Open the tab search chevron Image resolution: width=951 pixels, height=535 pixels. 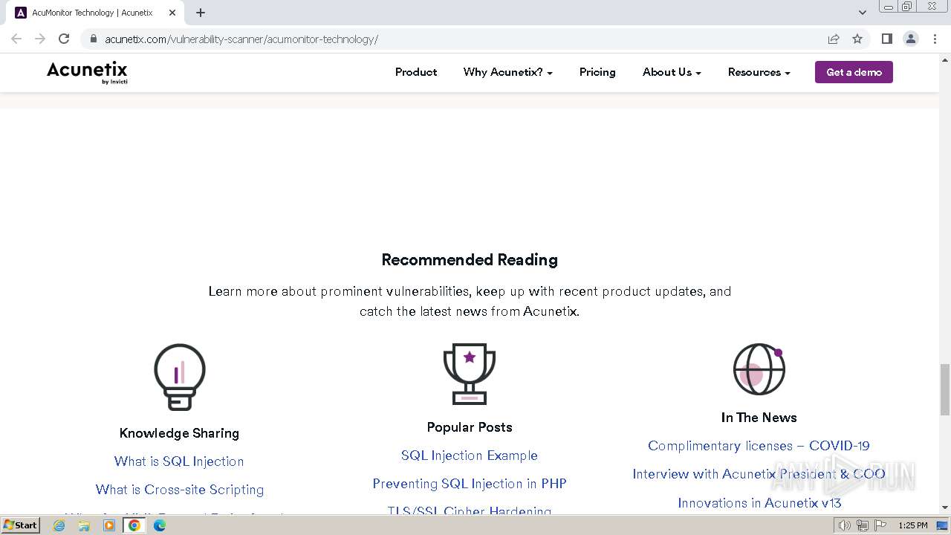coord(863,13)
